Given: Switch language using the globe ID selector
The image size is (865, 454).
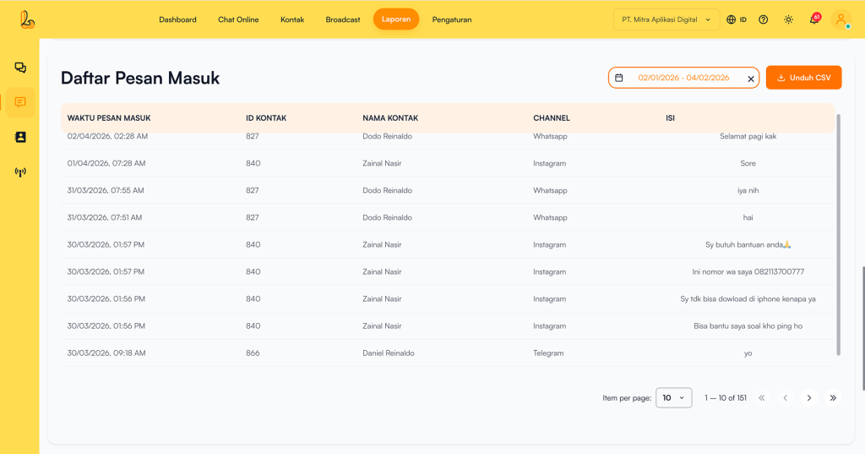Looking at the screenshot, I should click(x=737, y=19).
